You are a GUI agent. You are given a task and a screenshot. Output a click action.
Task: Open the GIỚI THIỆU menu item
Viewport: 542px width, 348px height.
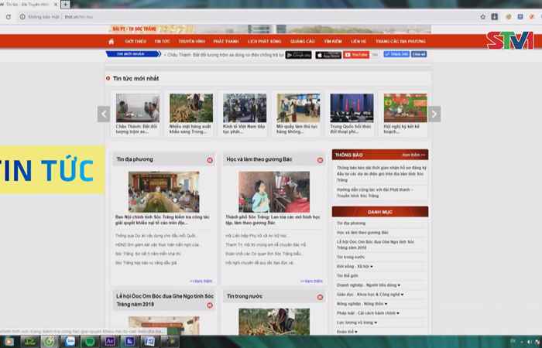click(135, 42)
